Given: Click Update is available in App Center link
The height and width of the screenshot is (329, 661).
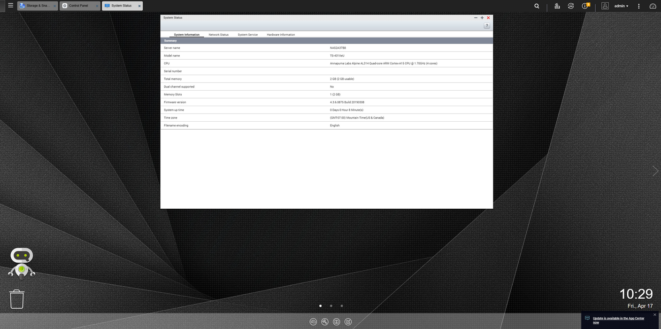Looking at the screenshot, I should point(618,320).
